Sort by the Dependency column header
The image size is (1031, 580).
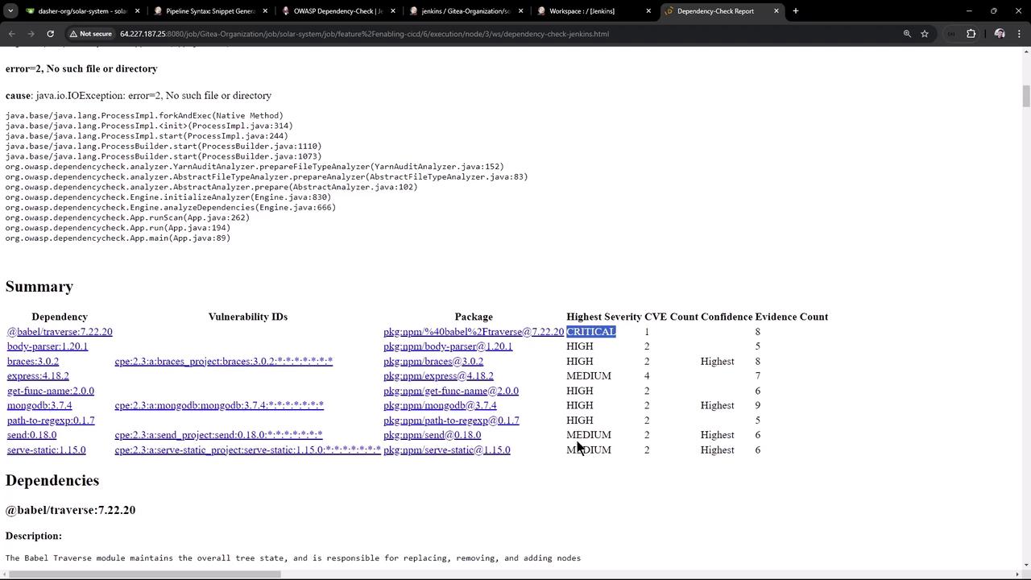click(60, 317)
